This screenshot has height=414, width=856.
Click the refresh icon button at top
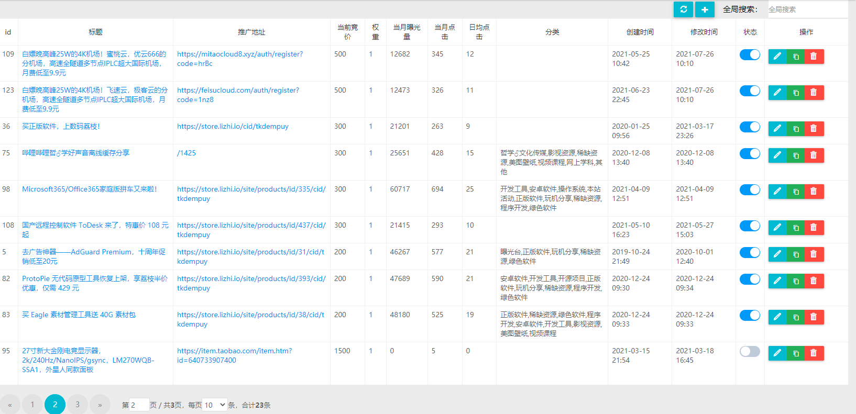tap(683, 9)
